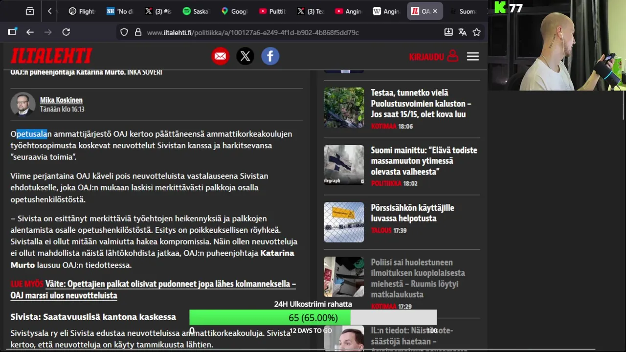Click the Finnish flag story thumbnail
626x352 pixels.
coord(344,165)
